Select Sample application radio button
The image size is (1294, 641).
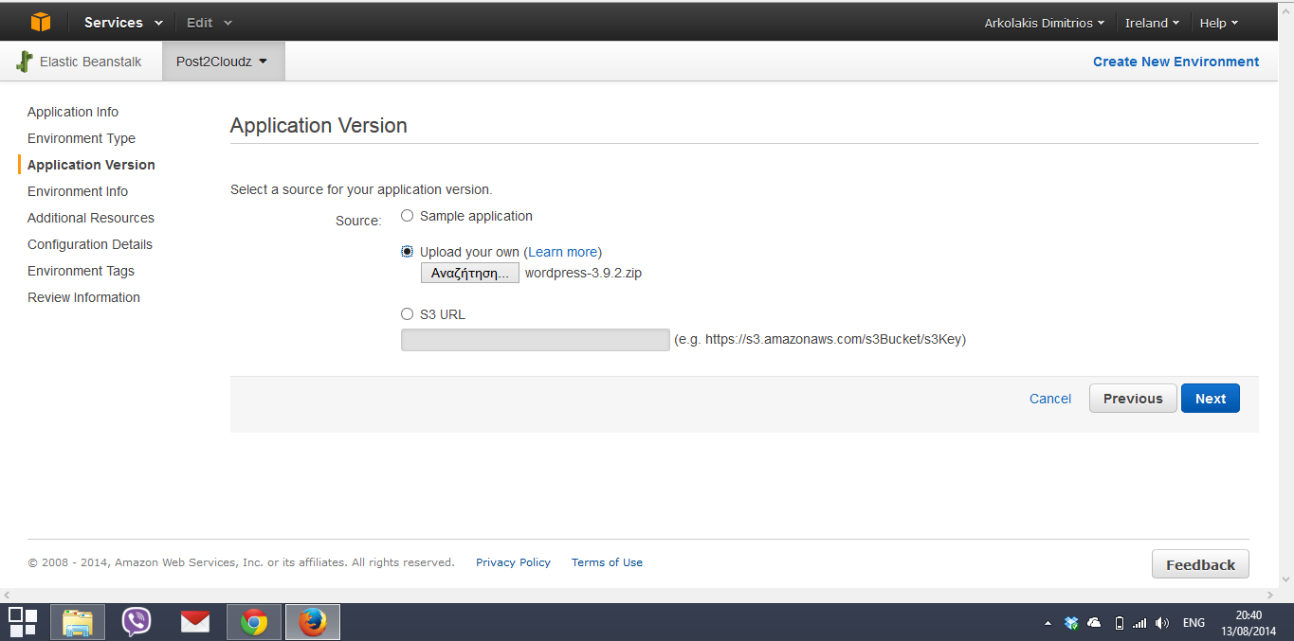(407, 216)
